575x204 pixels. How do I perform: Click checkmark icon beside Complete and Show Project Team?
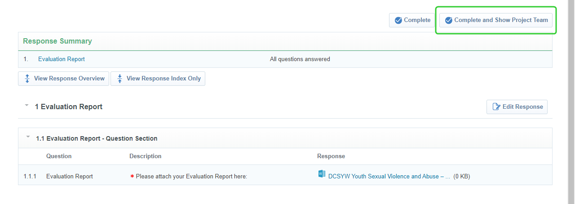click(x=448, y=20)
